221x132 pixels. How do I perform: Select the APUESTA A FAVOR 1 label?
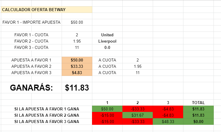[31, 60]
